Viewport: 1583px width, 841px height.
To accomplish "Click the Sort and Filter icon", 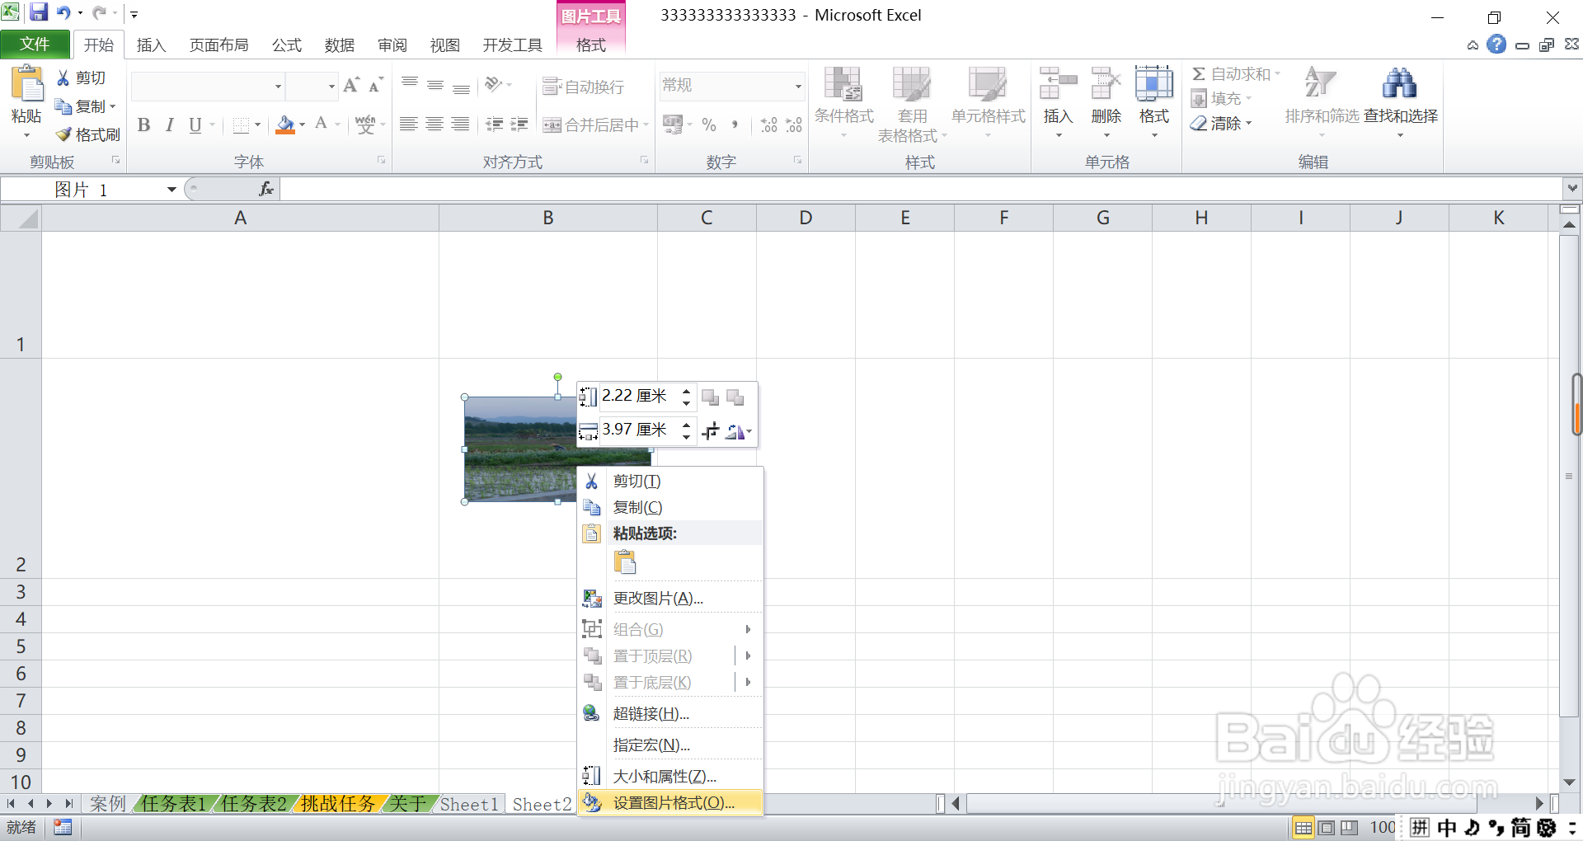I will [1322, 83].
